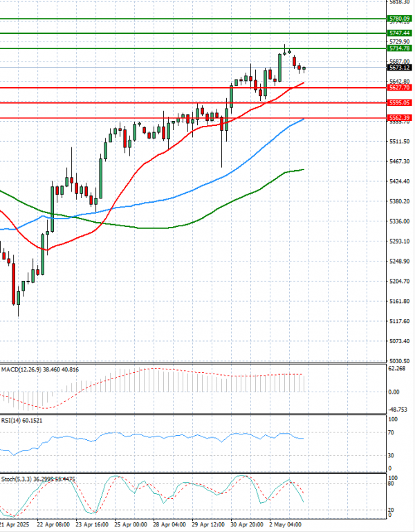Select the current price tag 5673.12
415x532 pixels.
coord(399,68)
